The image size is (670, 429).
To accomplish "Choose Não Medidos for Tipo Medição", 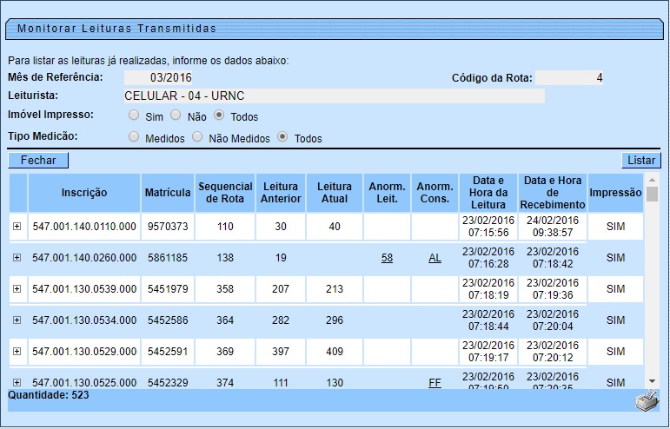I will click(197, 137).
